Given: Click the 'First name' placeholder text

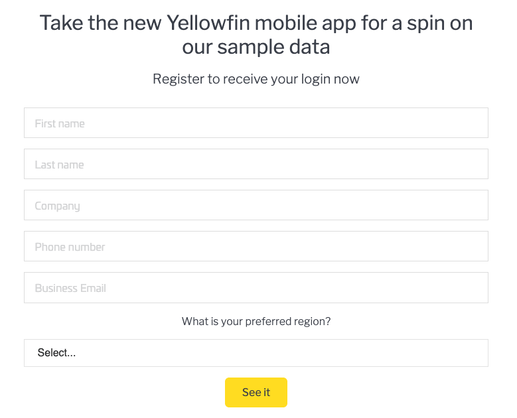Looking at the screenshot, I should coord(60,123).
